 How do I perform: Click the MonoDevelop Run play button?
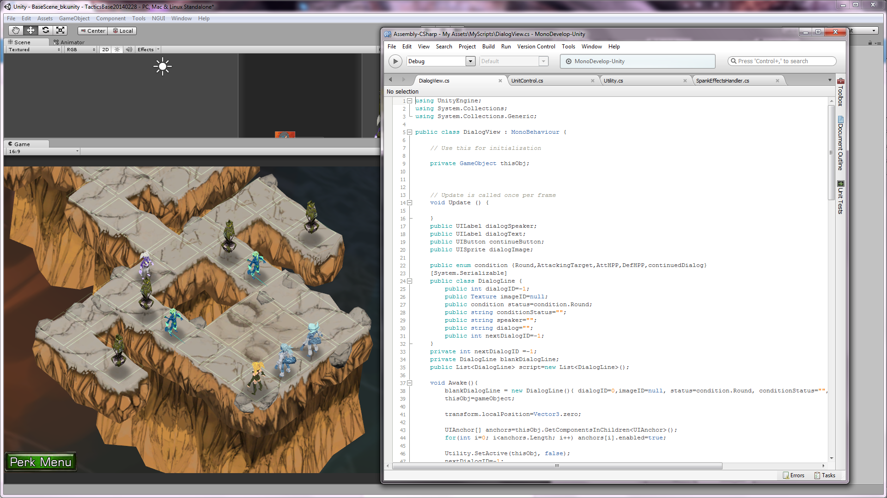tap(395, 61)
